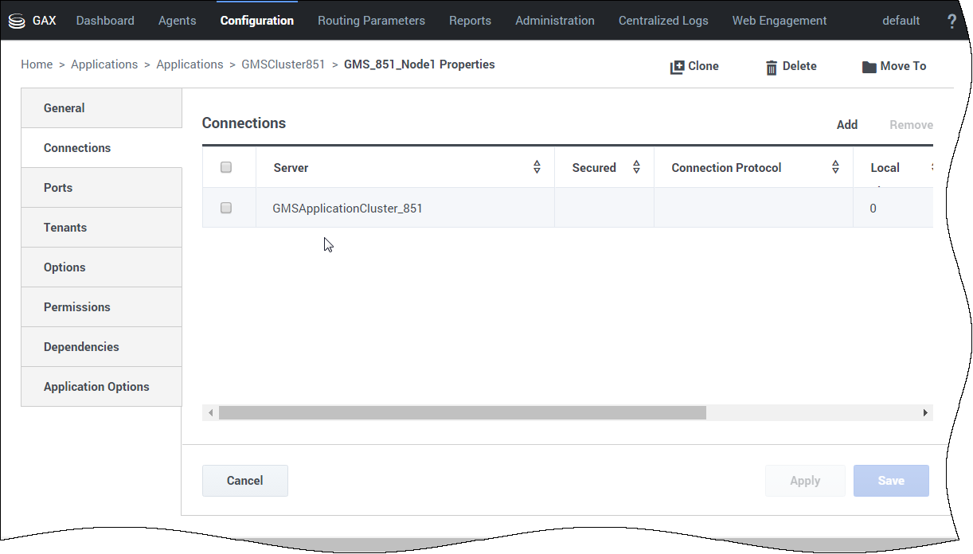The image size is (973, 554).
Task: Open the default tenant selector
Action: (x=901, y=21)
